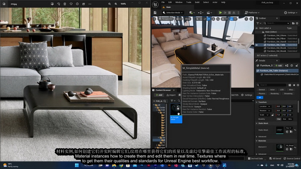
Task: Toggle the Scale lock ratio icon
Action: (x=273, y=115)
